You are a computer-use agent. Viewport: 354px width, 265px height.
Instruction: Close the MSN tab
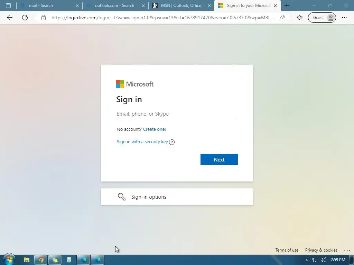click(209, 6)
